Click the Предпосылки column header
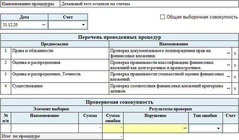Image resolution: width=239 pixels, height=140 pixels. (55, 44)
